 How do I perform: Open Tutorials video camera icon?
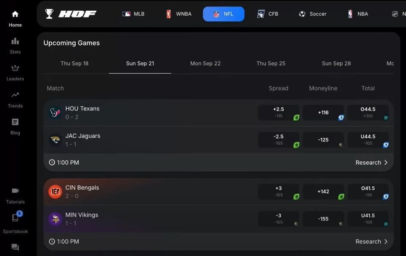(x=15, y=191)
